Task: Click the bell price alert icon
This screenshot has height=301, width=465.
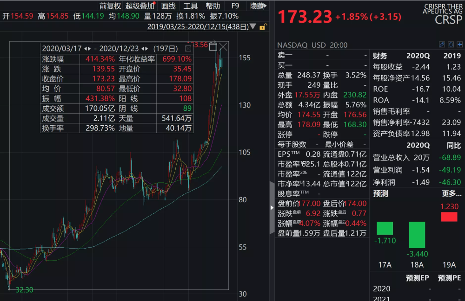Action: (451, 45)
